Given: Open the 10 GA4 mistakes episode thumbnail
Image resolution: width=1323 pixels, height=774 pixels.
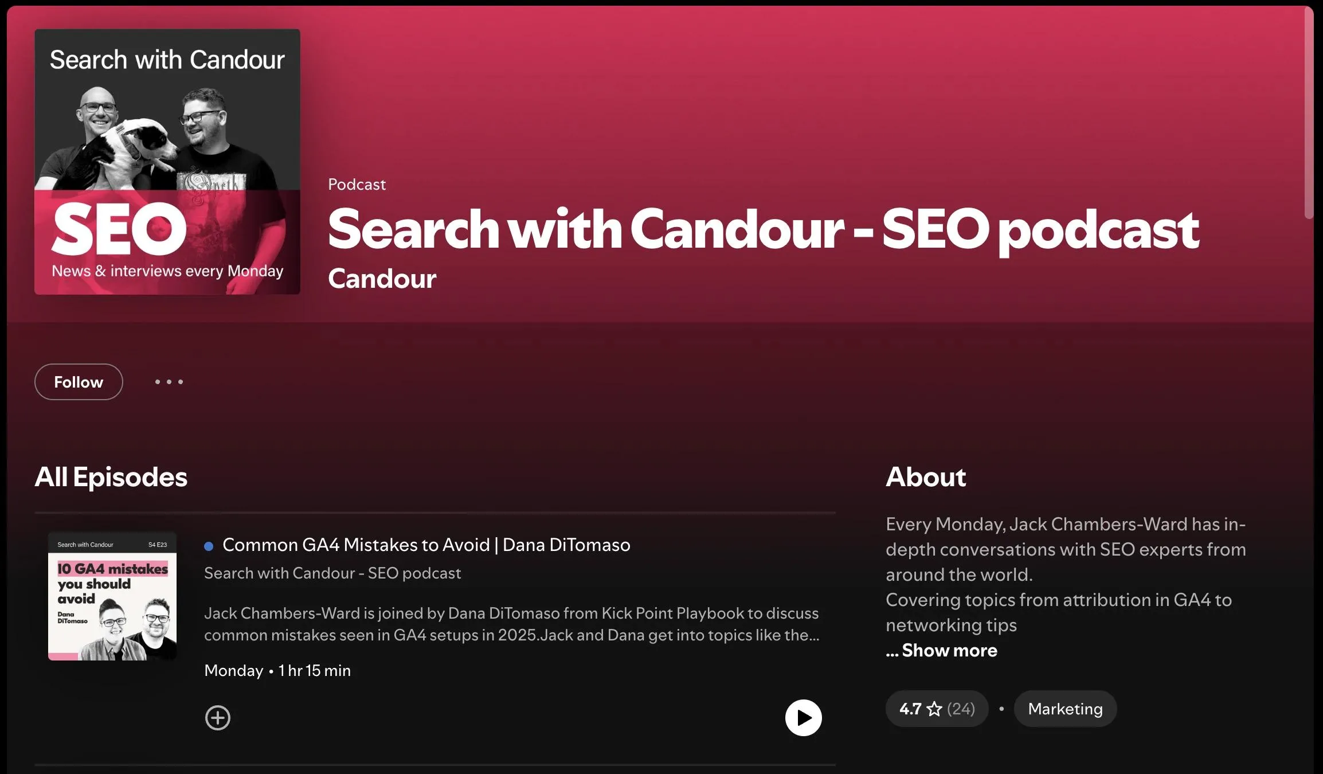Looking at the screenshot, I should pos(112,596).
